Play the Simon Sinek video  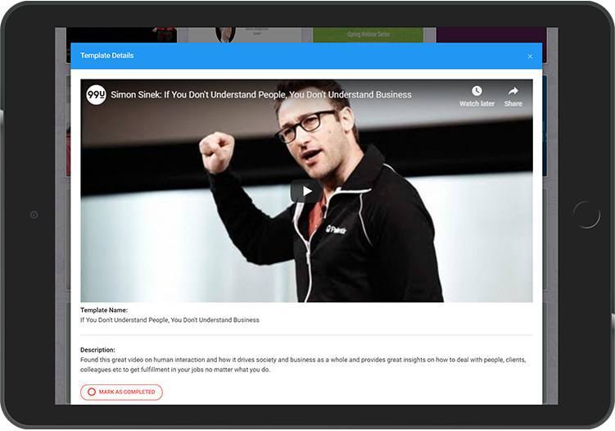tap(307, 191)
